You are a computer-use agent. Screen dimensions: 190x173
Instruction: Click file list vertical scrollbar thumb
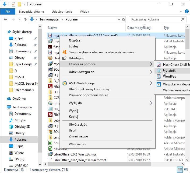pos(187,39)
